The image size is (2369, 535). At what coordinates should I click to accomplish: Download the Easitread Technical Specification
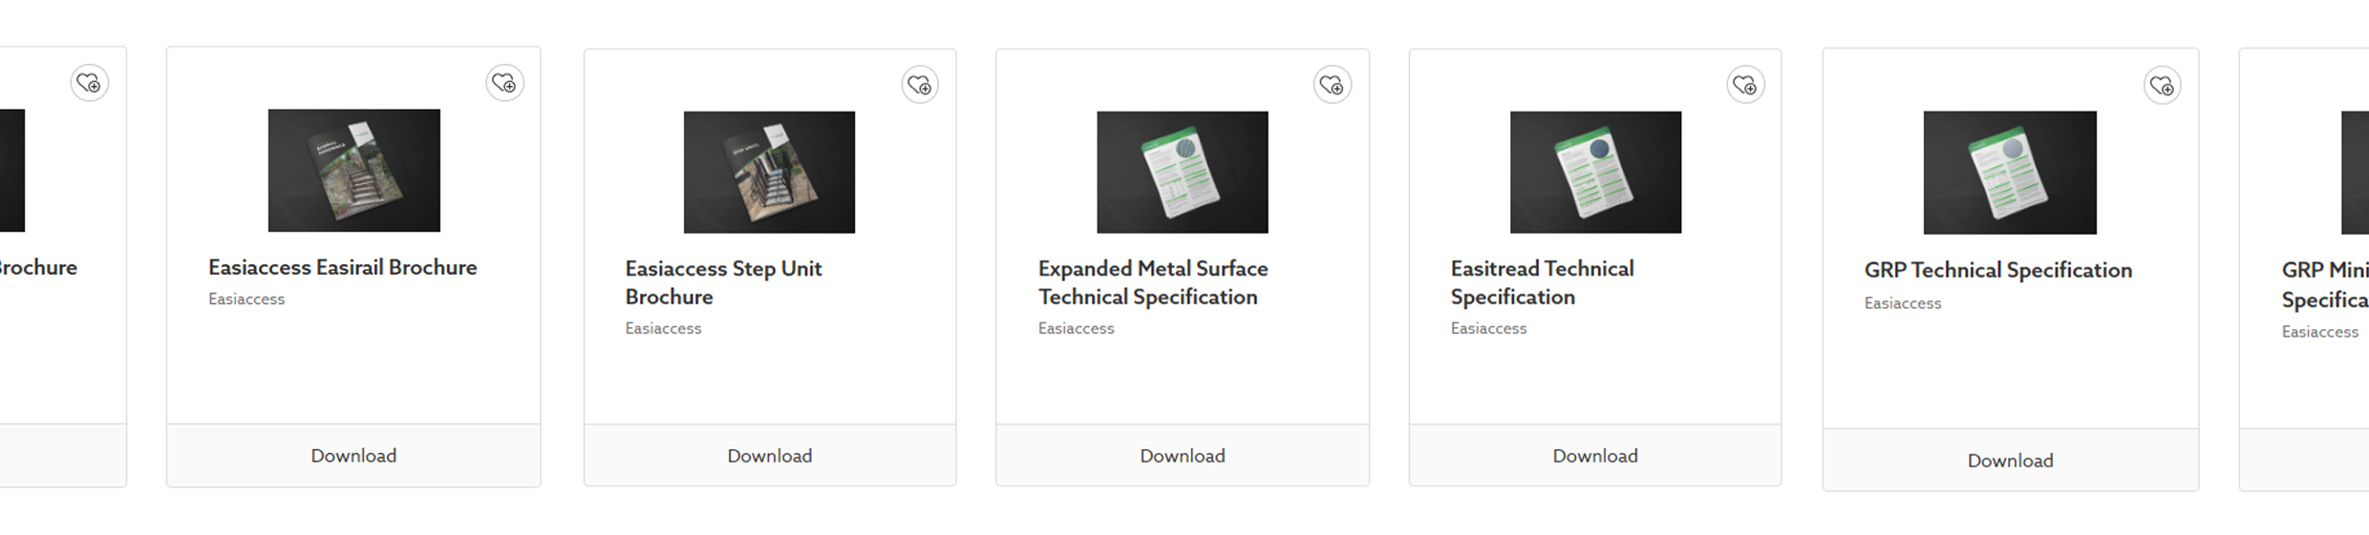pos(1594,456)
